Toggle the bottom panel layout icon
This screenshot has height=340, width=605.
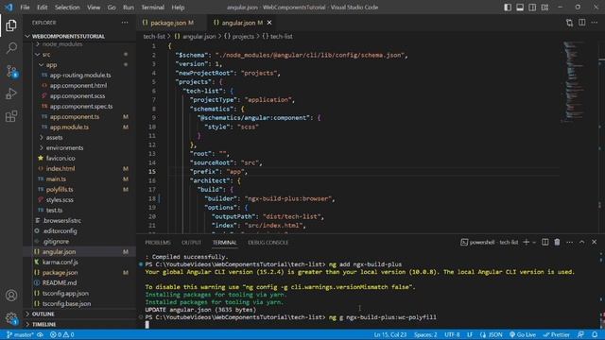click(520, 8)
